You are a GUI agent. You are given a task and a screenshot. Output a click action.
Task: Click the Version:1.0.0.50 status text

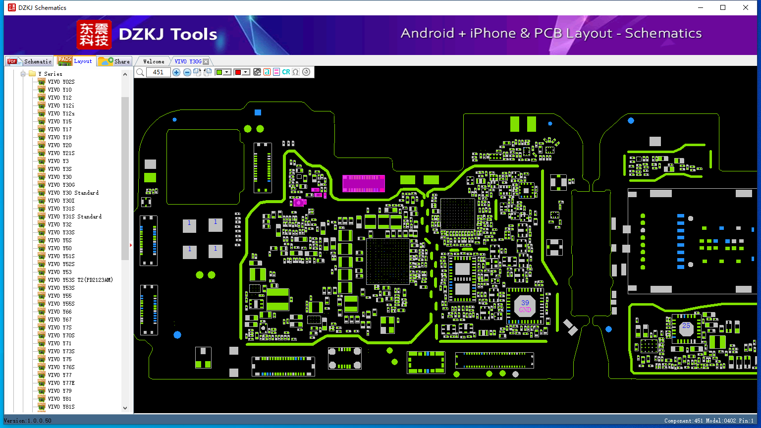click(28, 421)
